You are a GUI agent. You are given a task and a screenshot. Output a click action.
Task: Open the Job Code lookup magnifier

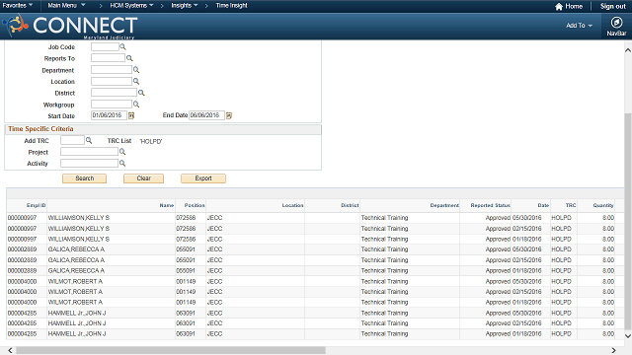(x=122, y=46)
